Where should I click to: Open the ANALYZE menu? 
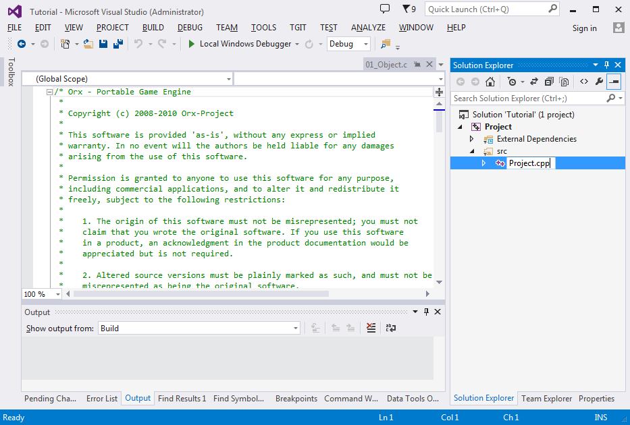368,28
